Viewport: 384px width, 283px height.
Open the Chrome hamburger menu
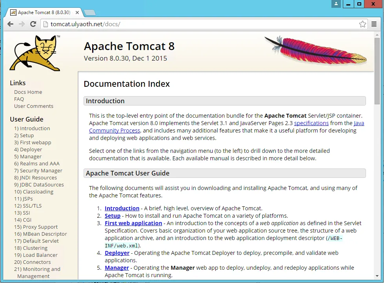375,24
